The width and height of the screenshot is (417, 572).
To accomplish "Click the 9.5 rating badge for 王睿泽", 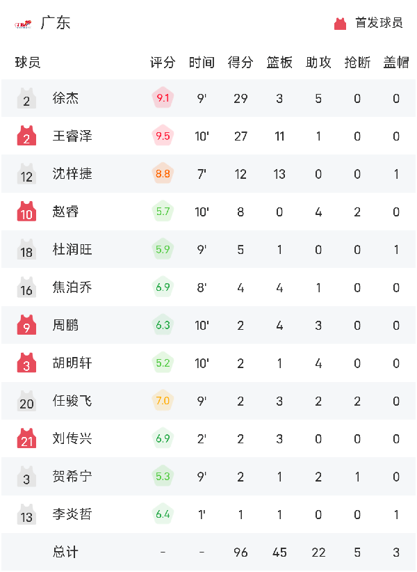I will [x=163, y=136].
